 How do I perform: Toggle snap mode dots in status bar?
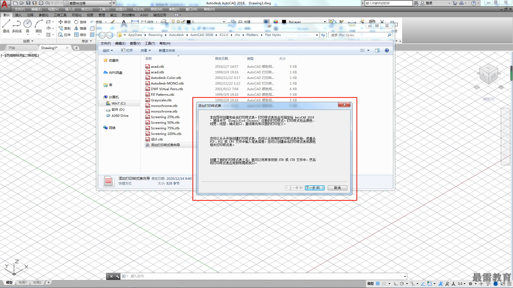click(384, 284)
